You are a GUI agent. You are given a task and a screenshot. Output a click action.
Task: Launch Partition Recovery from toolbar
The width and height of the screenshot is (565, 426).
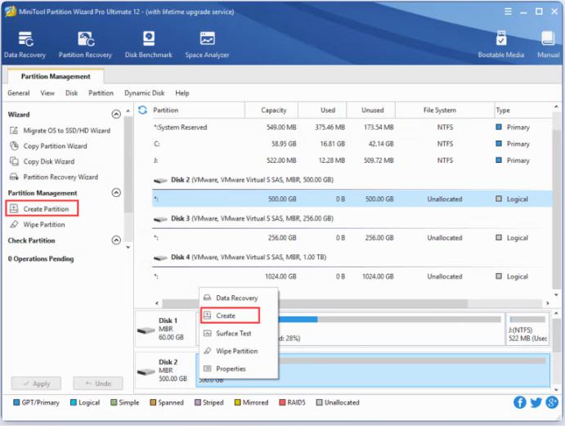[85, 44]
